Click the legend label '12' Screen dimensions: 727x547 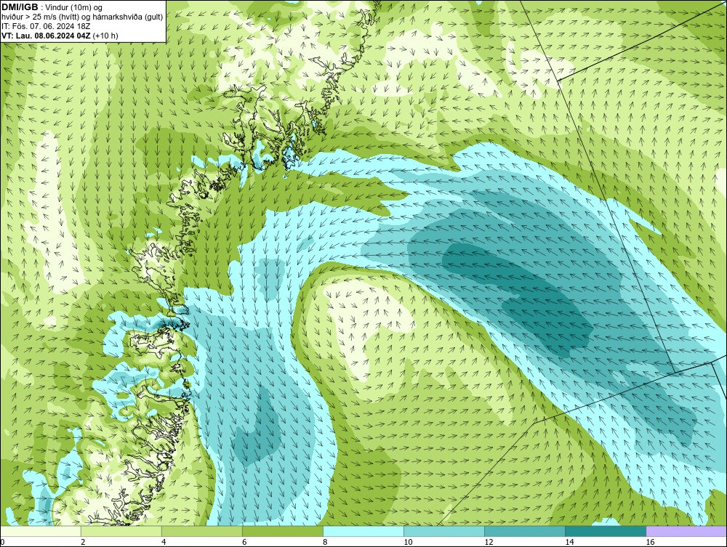coord(489,543)
